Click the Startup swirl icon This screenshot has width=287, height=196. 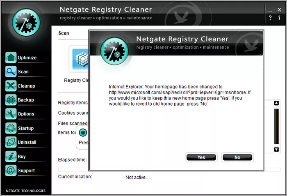11,128
